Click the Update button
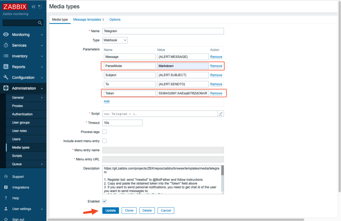 111,210
